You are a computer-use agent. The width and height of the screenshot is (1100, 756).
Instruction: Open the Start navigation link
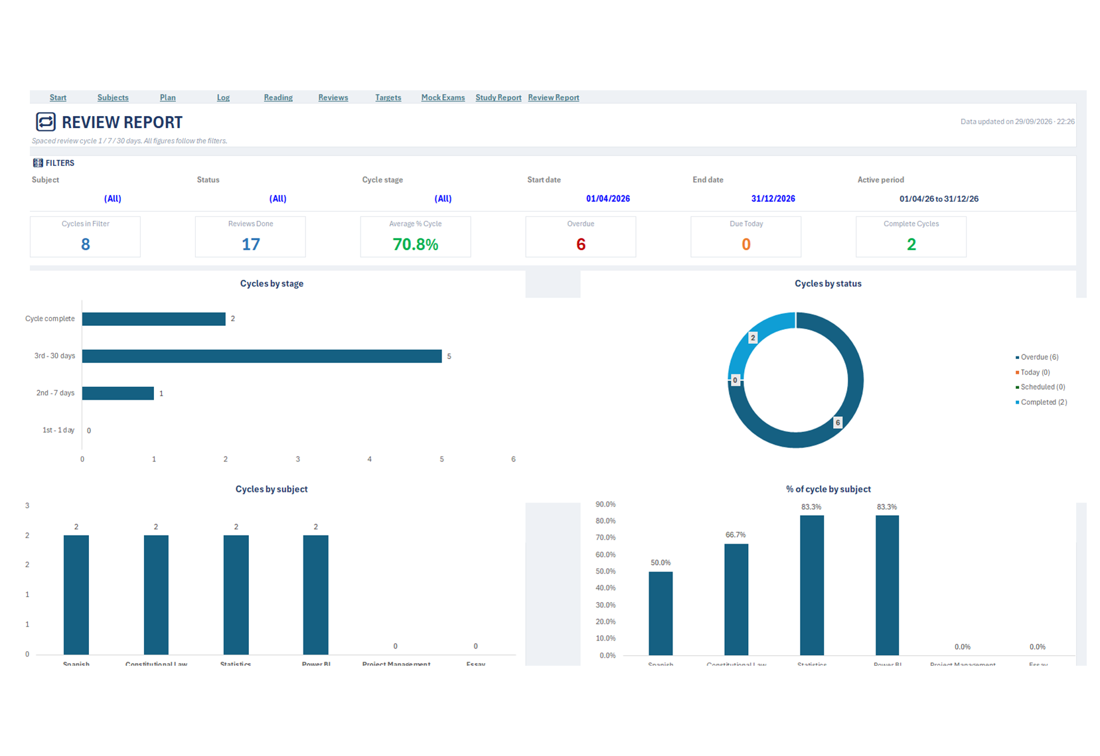tap(58, 98)
